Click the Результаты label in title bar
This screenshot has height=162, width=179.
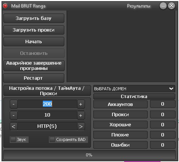point(139,6)
